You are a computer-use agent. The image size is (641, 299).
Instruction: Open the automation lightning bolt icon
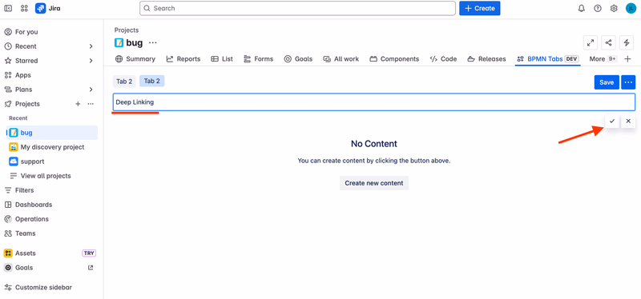627,42
